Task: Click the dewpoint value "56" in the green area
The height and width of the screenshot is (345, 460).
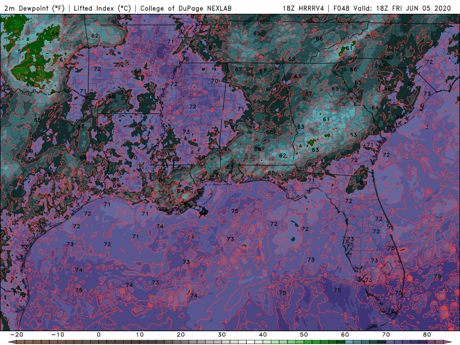Action: point(55,34)
